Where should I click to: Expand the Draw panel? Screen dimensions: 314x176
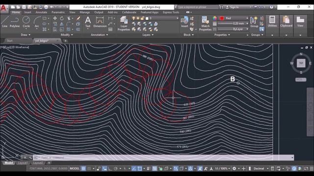pos(26,35)
